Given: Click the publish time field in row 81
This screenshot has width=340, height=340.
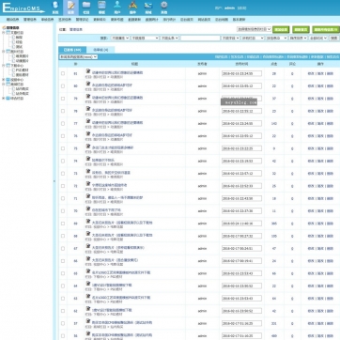Looking at the screenshot, I should 241,73.
